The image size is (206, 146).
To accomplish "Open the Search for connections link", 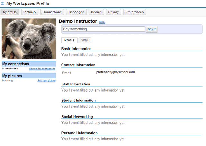I will click(42, 69).
